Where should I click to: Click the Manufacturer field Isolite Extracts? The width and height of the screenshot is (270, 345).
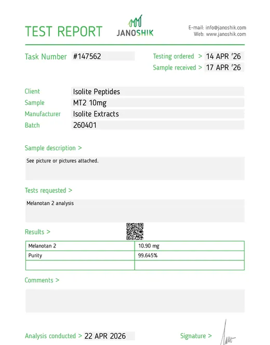(158, 114)
